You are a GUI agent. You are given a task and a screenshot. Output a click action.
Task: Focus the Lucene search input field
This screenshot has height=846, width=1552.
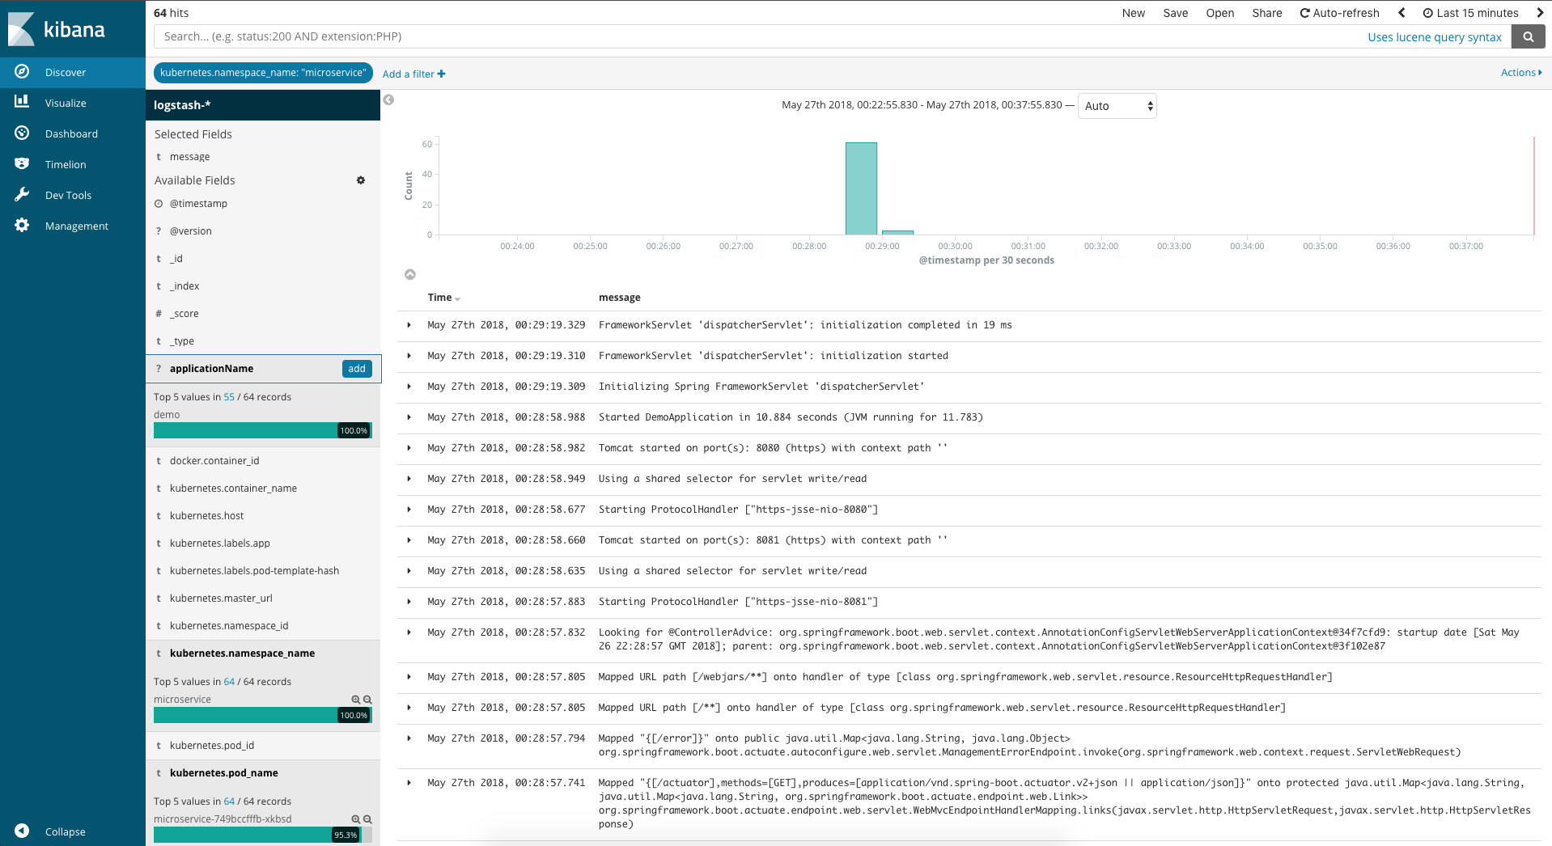(x=753, y=36)
